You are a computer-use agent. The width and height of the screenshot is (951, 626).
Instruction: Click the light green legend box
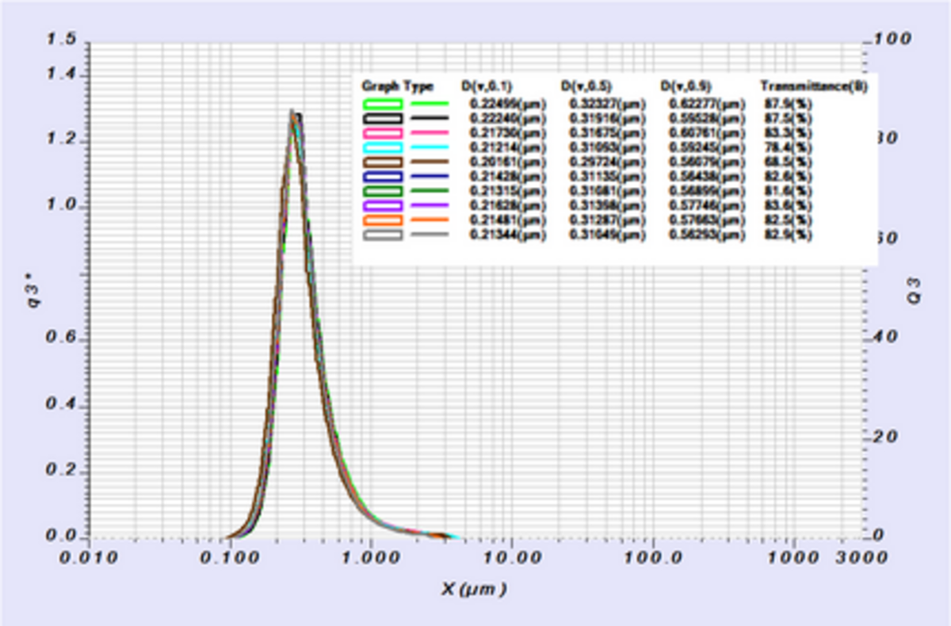(384, 104)
